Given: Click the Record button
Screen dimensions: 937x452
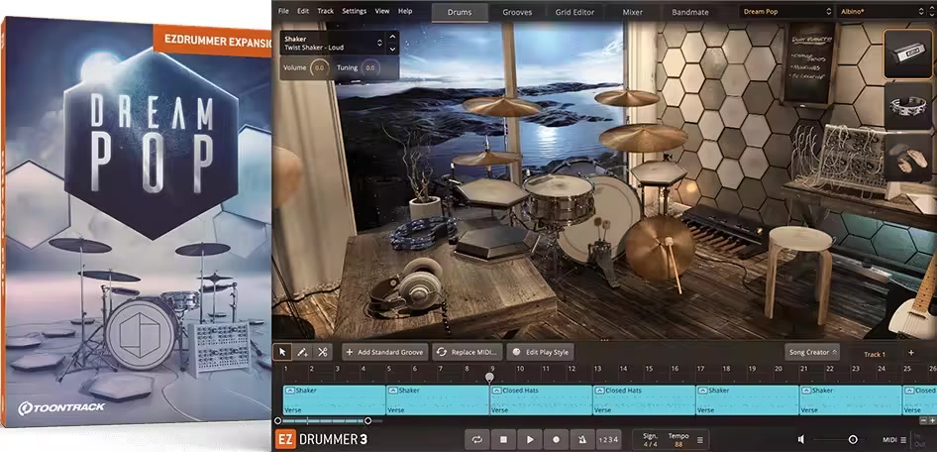Looking at the screenshot, I should [x=556, y=439].
